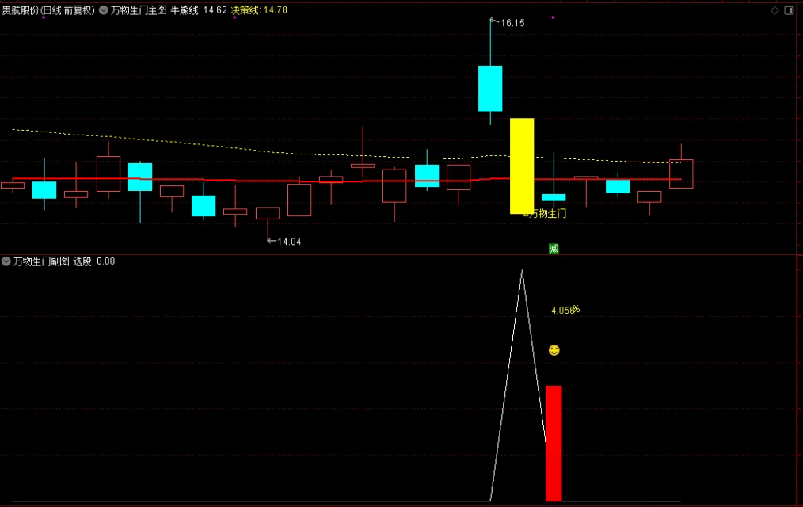
Task: Expand the 万物生门副图 indicator dropdown arrow
Action: pos(6,261)
